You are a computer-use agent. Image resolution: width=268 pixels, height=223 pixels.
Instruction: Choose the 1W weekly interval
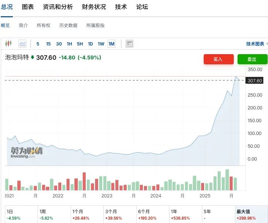(x=101, y=44)
